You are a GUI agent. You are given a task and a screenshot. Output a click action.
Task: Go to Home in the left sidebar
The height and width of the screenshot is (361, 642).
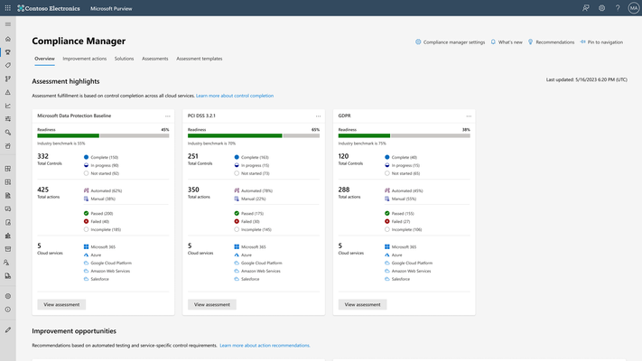8,39
